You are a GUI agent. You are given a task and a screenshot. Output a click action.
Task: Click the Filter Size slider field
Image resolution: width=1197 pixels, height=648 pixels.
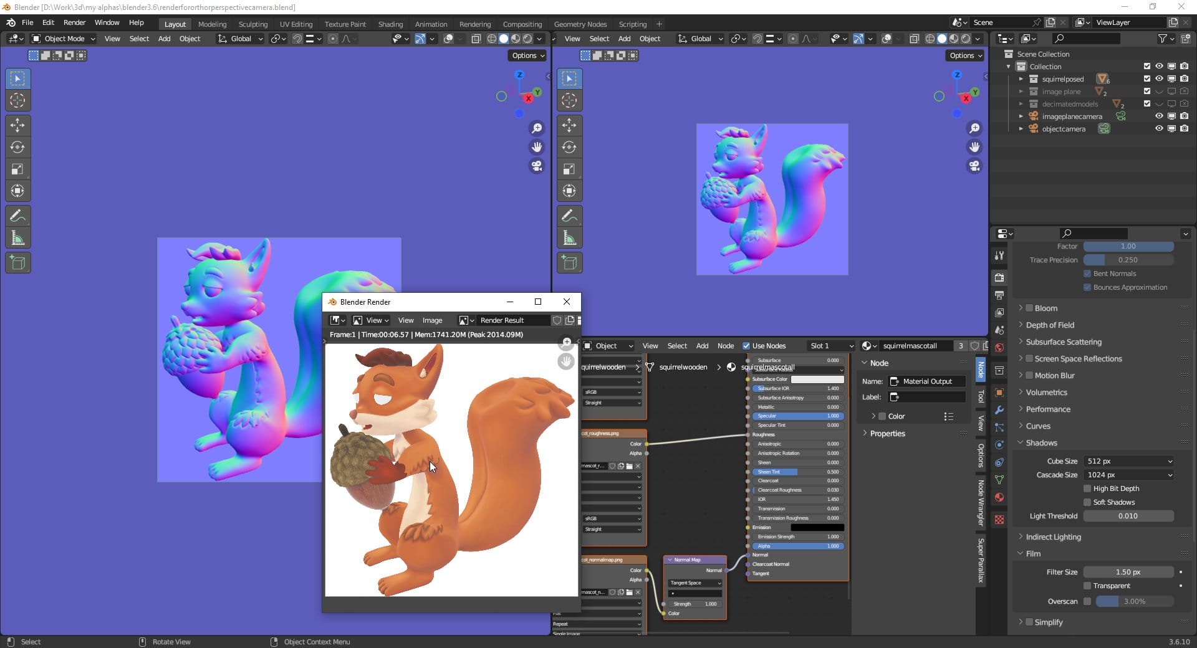tap(1128, 572)
